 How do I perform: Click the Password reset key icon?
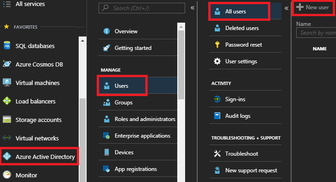[x=217, y=44]
